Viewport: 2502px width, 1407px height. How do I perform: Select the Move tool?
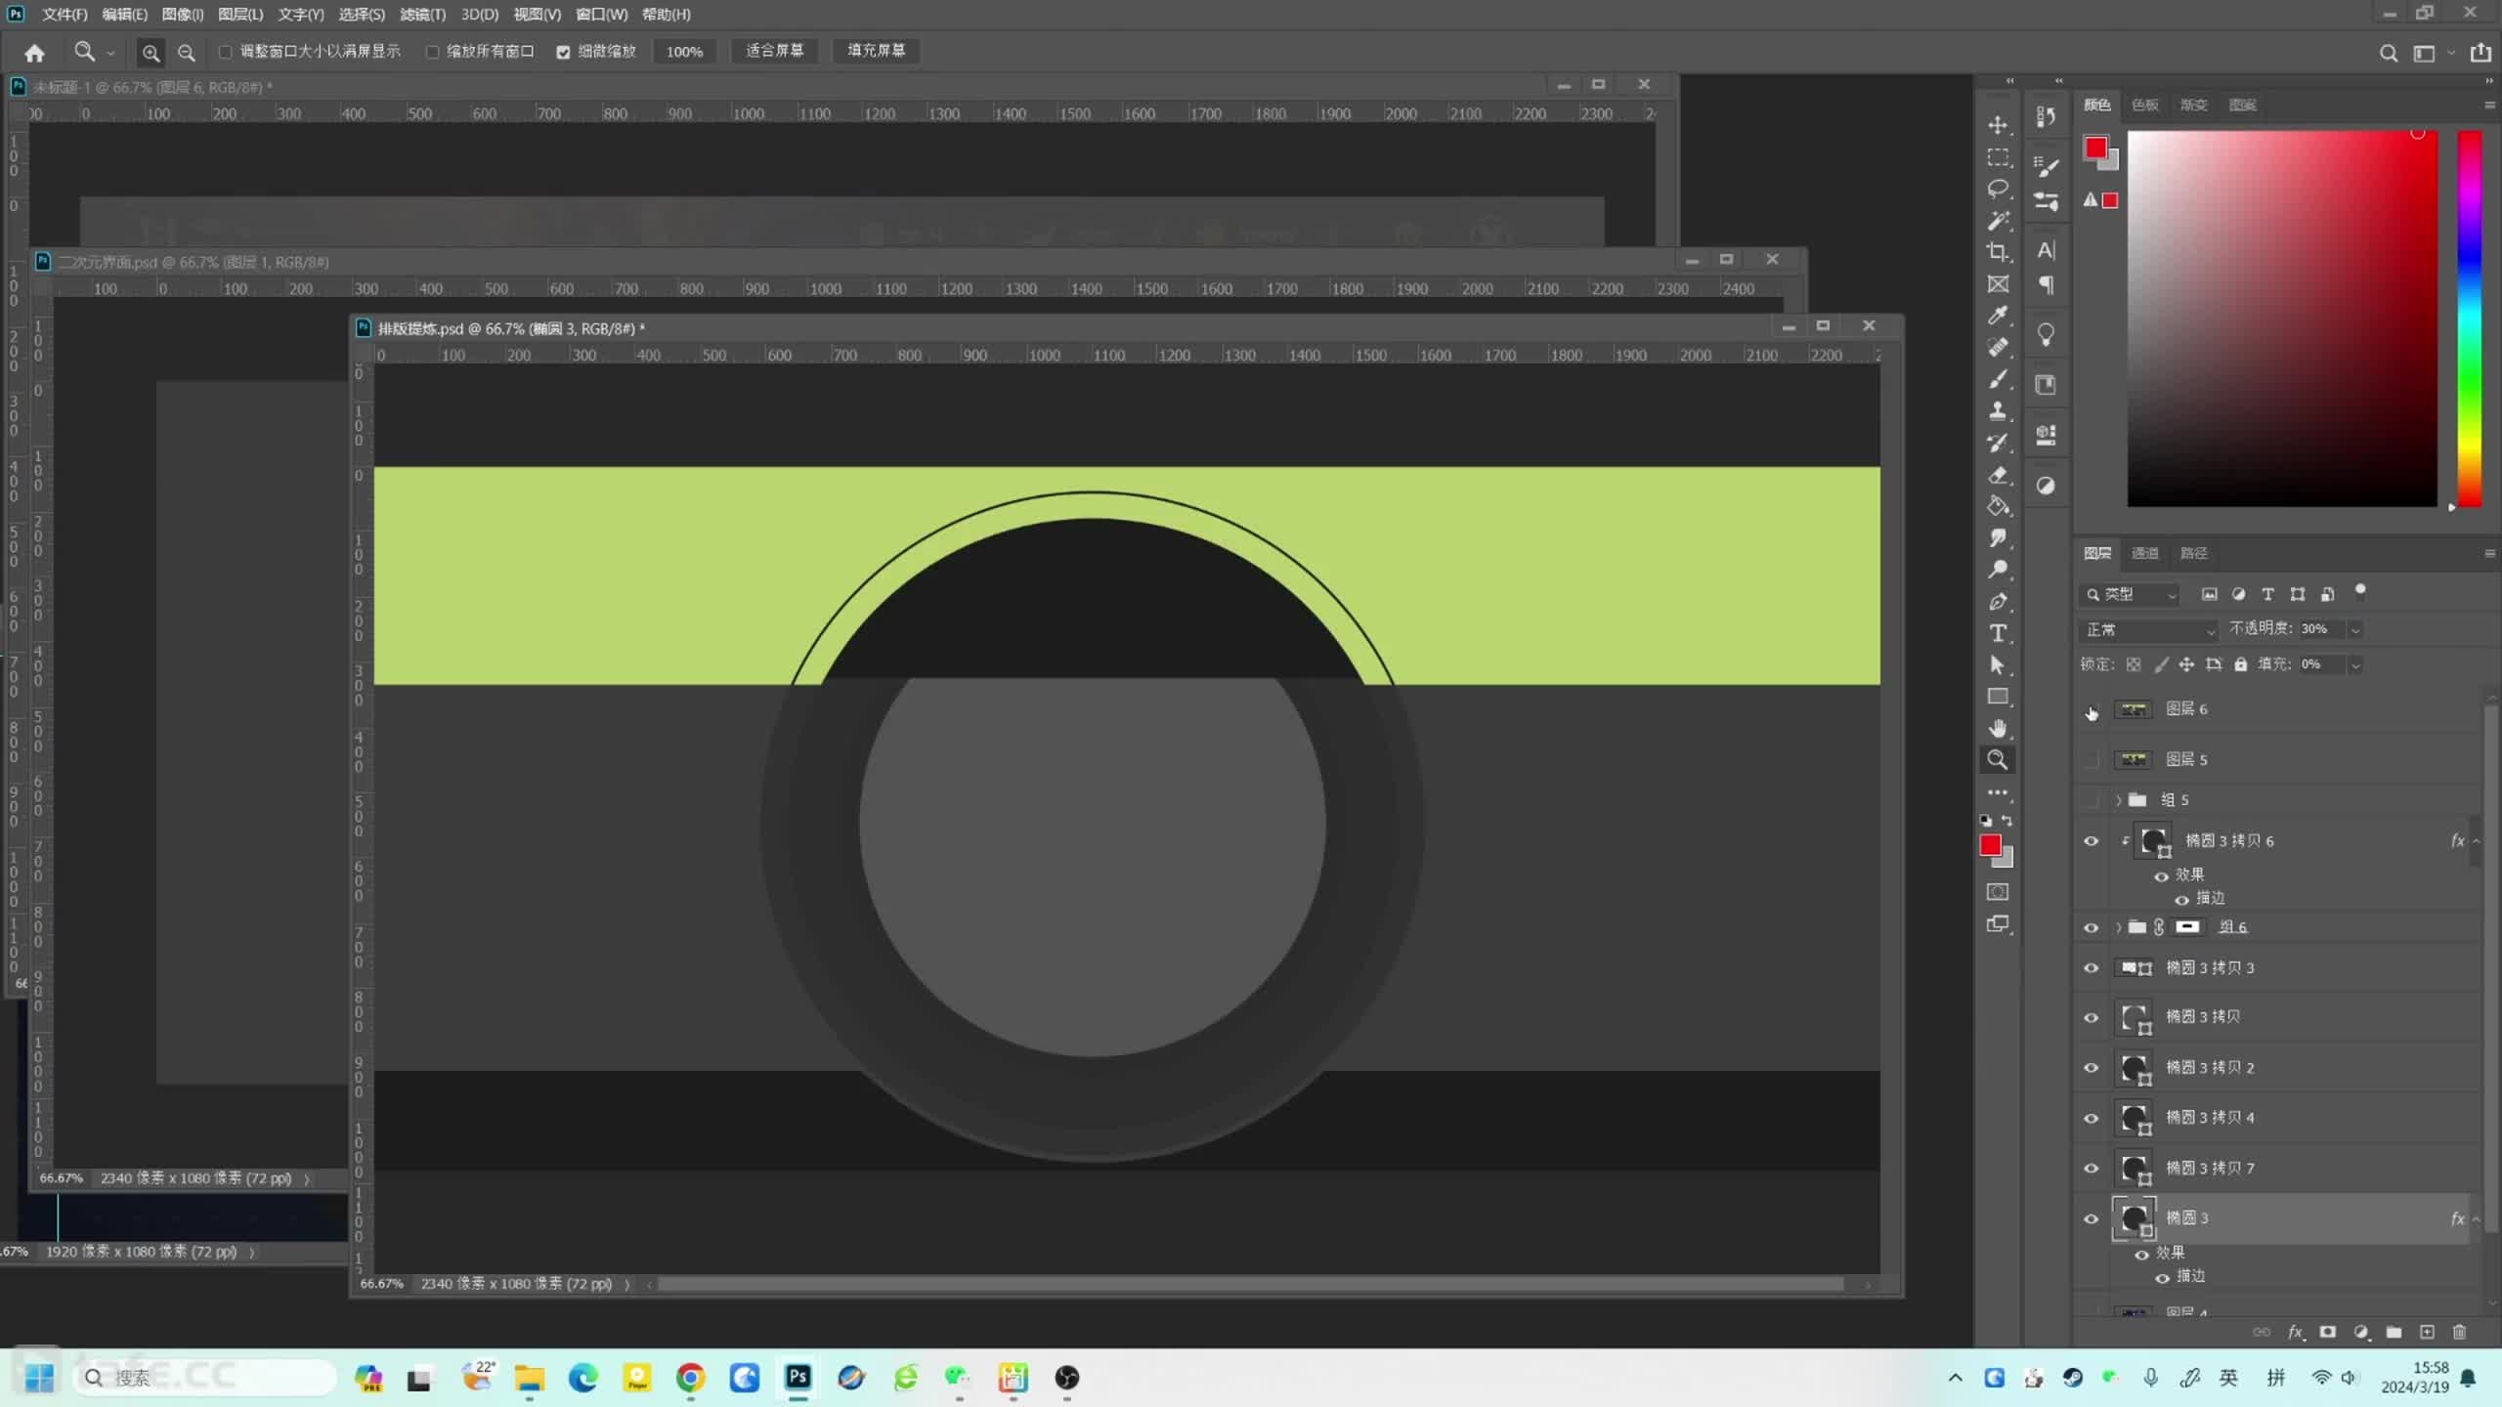click(1998, 125)
